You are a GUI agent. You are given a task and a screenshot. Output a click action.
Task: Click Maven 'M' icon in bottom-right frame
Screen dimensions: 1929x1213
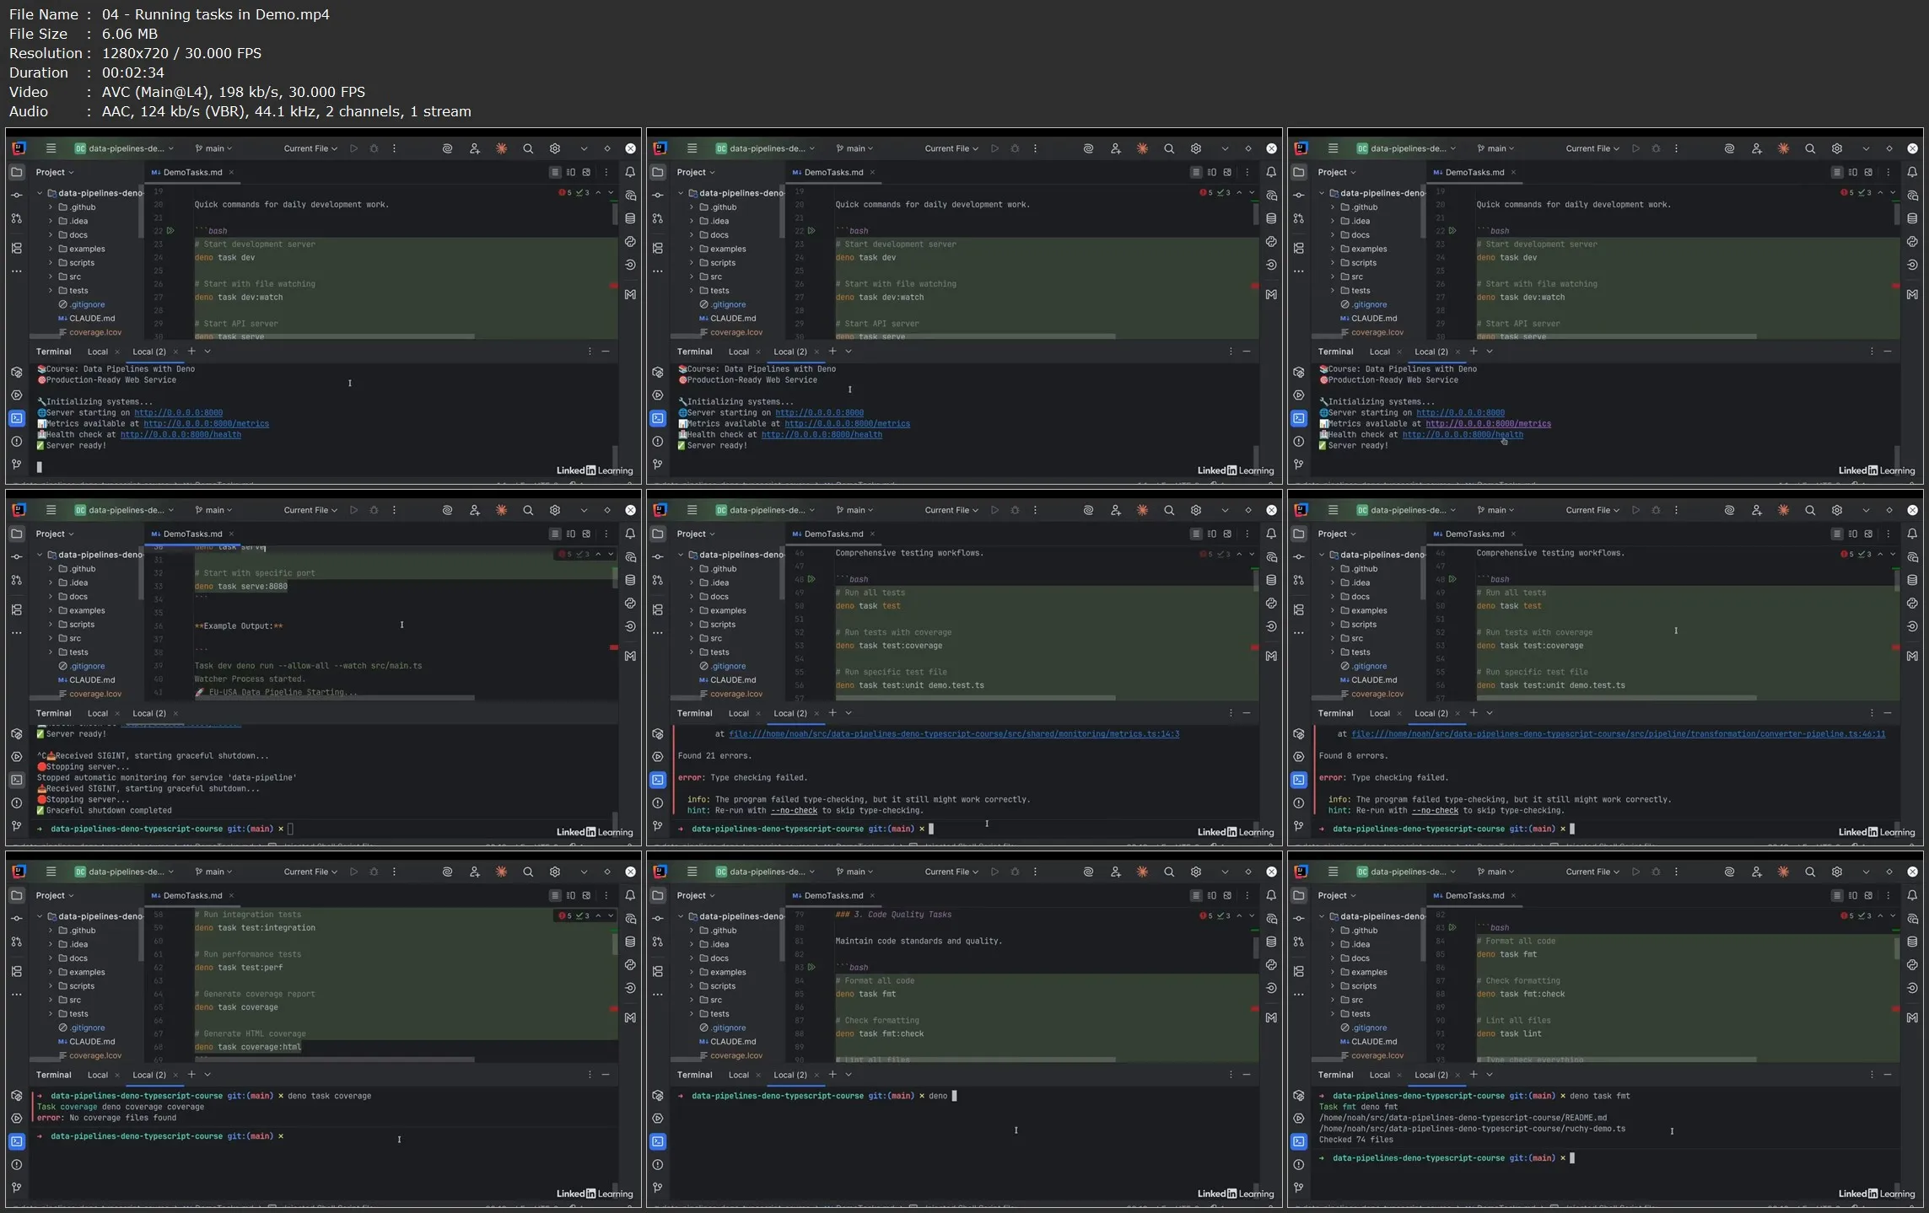click(x=1912, y=1017)
